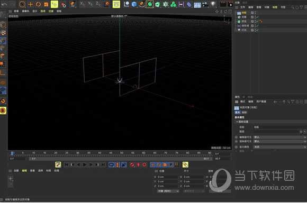Image resolution: width=307 pixels, height=203 pixels.
Task: Open the coordinate 对象 (相对) dropdown
Action: pos(168,191)
